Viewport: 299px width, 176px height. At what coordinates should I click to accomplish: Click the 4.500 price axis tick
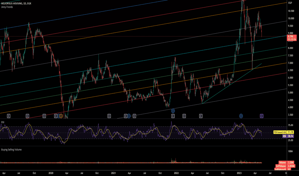tap(291, 100)
